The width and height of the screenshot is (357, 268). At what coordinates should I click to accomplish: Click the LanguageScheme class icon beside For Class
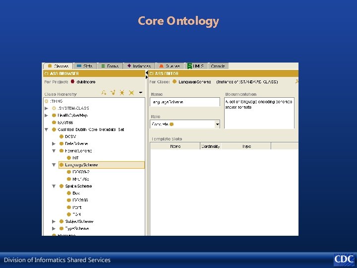coord(175,81)
